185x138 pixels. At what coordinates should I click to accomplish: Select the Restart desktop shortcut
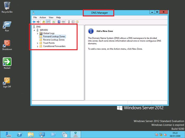tap(7, 63)
